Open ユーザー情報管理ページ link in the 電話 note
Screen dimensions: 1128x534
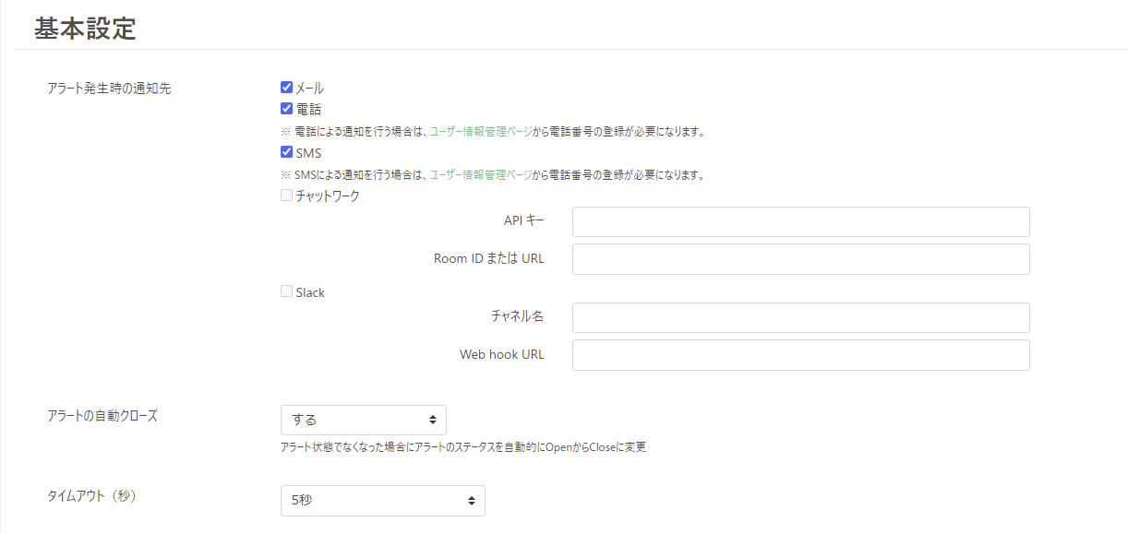point(481,132)
